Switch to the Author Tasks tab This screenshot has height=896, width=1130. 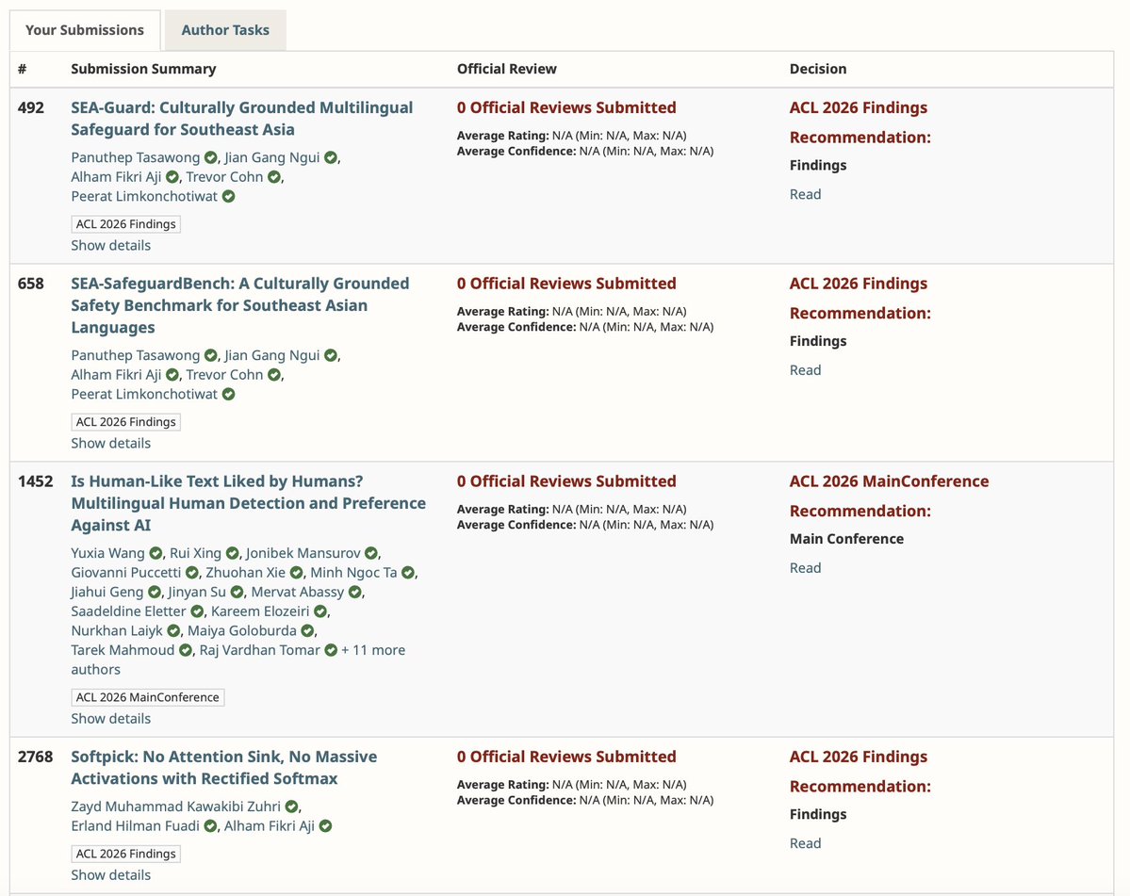click(225, 30)
